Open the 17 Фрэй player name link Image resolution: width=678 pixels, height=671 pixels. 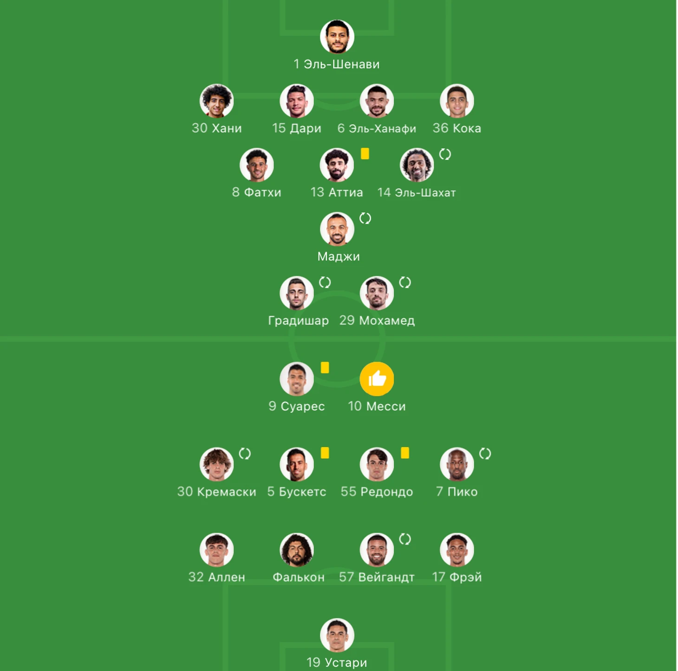click(x=457, y=577)
